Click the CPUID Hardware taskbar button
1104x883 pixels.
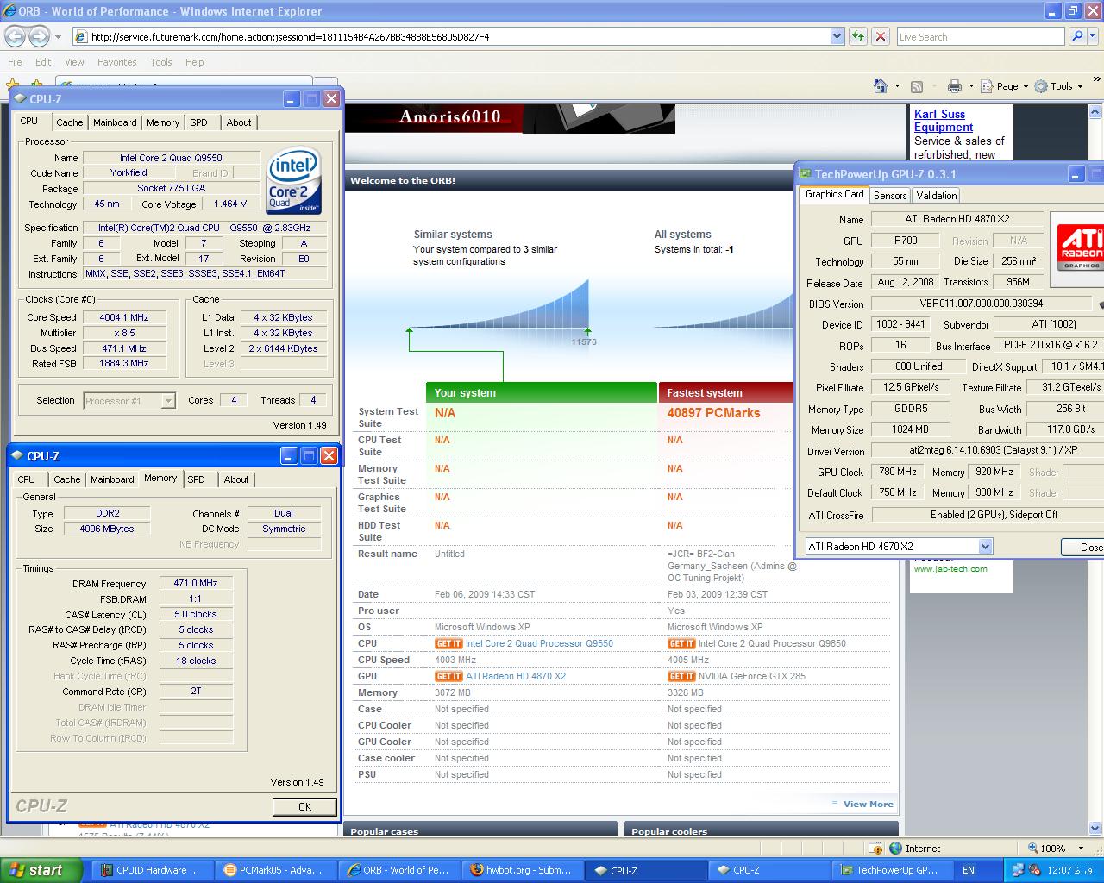point(152,870)
